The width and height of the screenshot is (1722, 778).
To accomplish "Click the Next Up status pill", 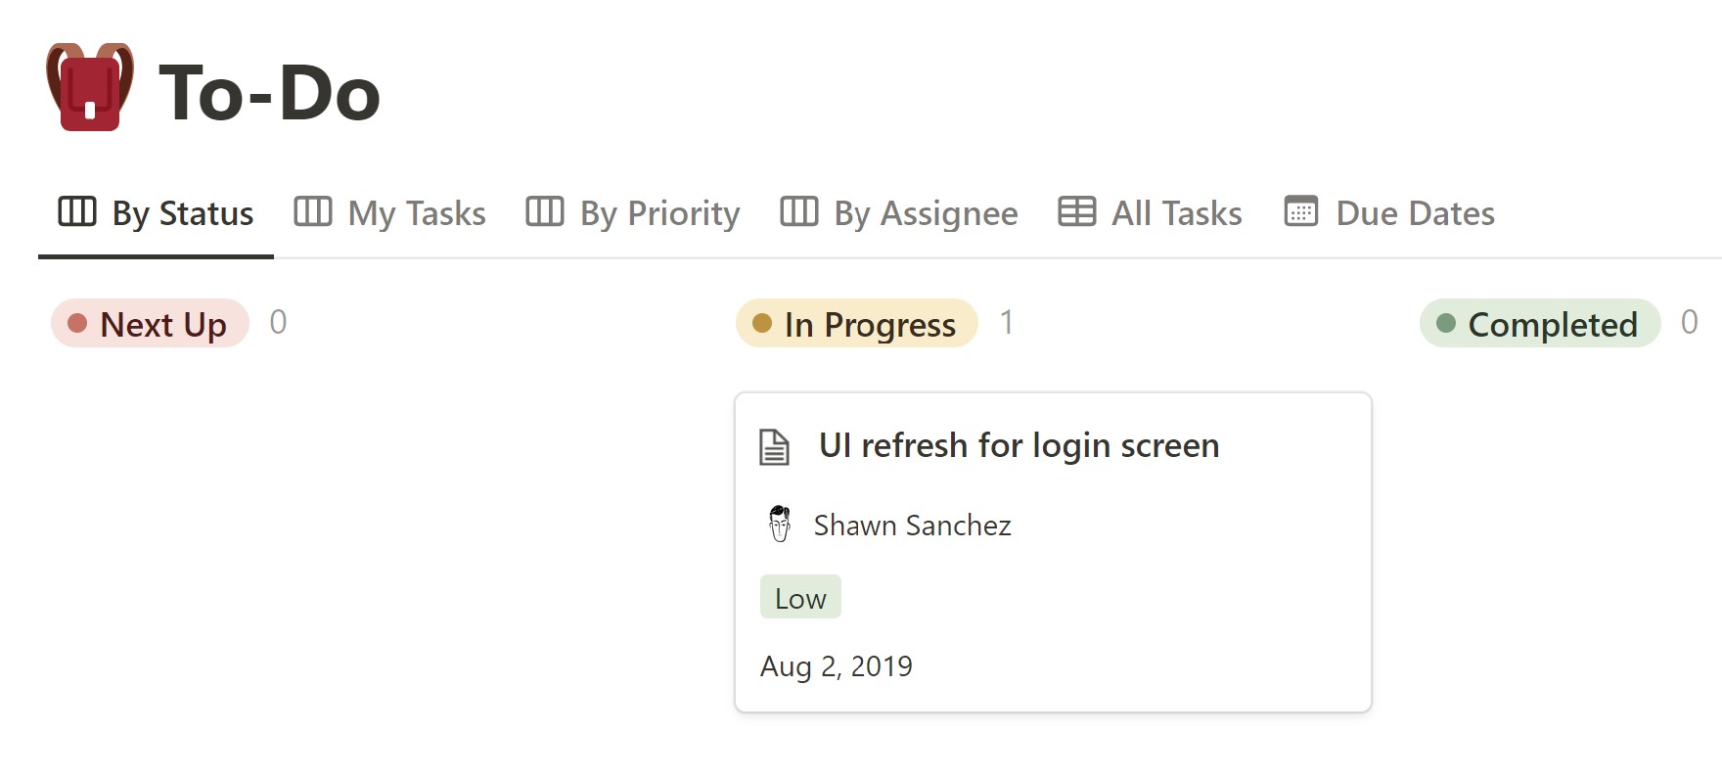I will coord(149,323).
